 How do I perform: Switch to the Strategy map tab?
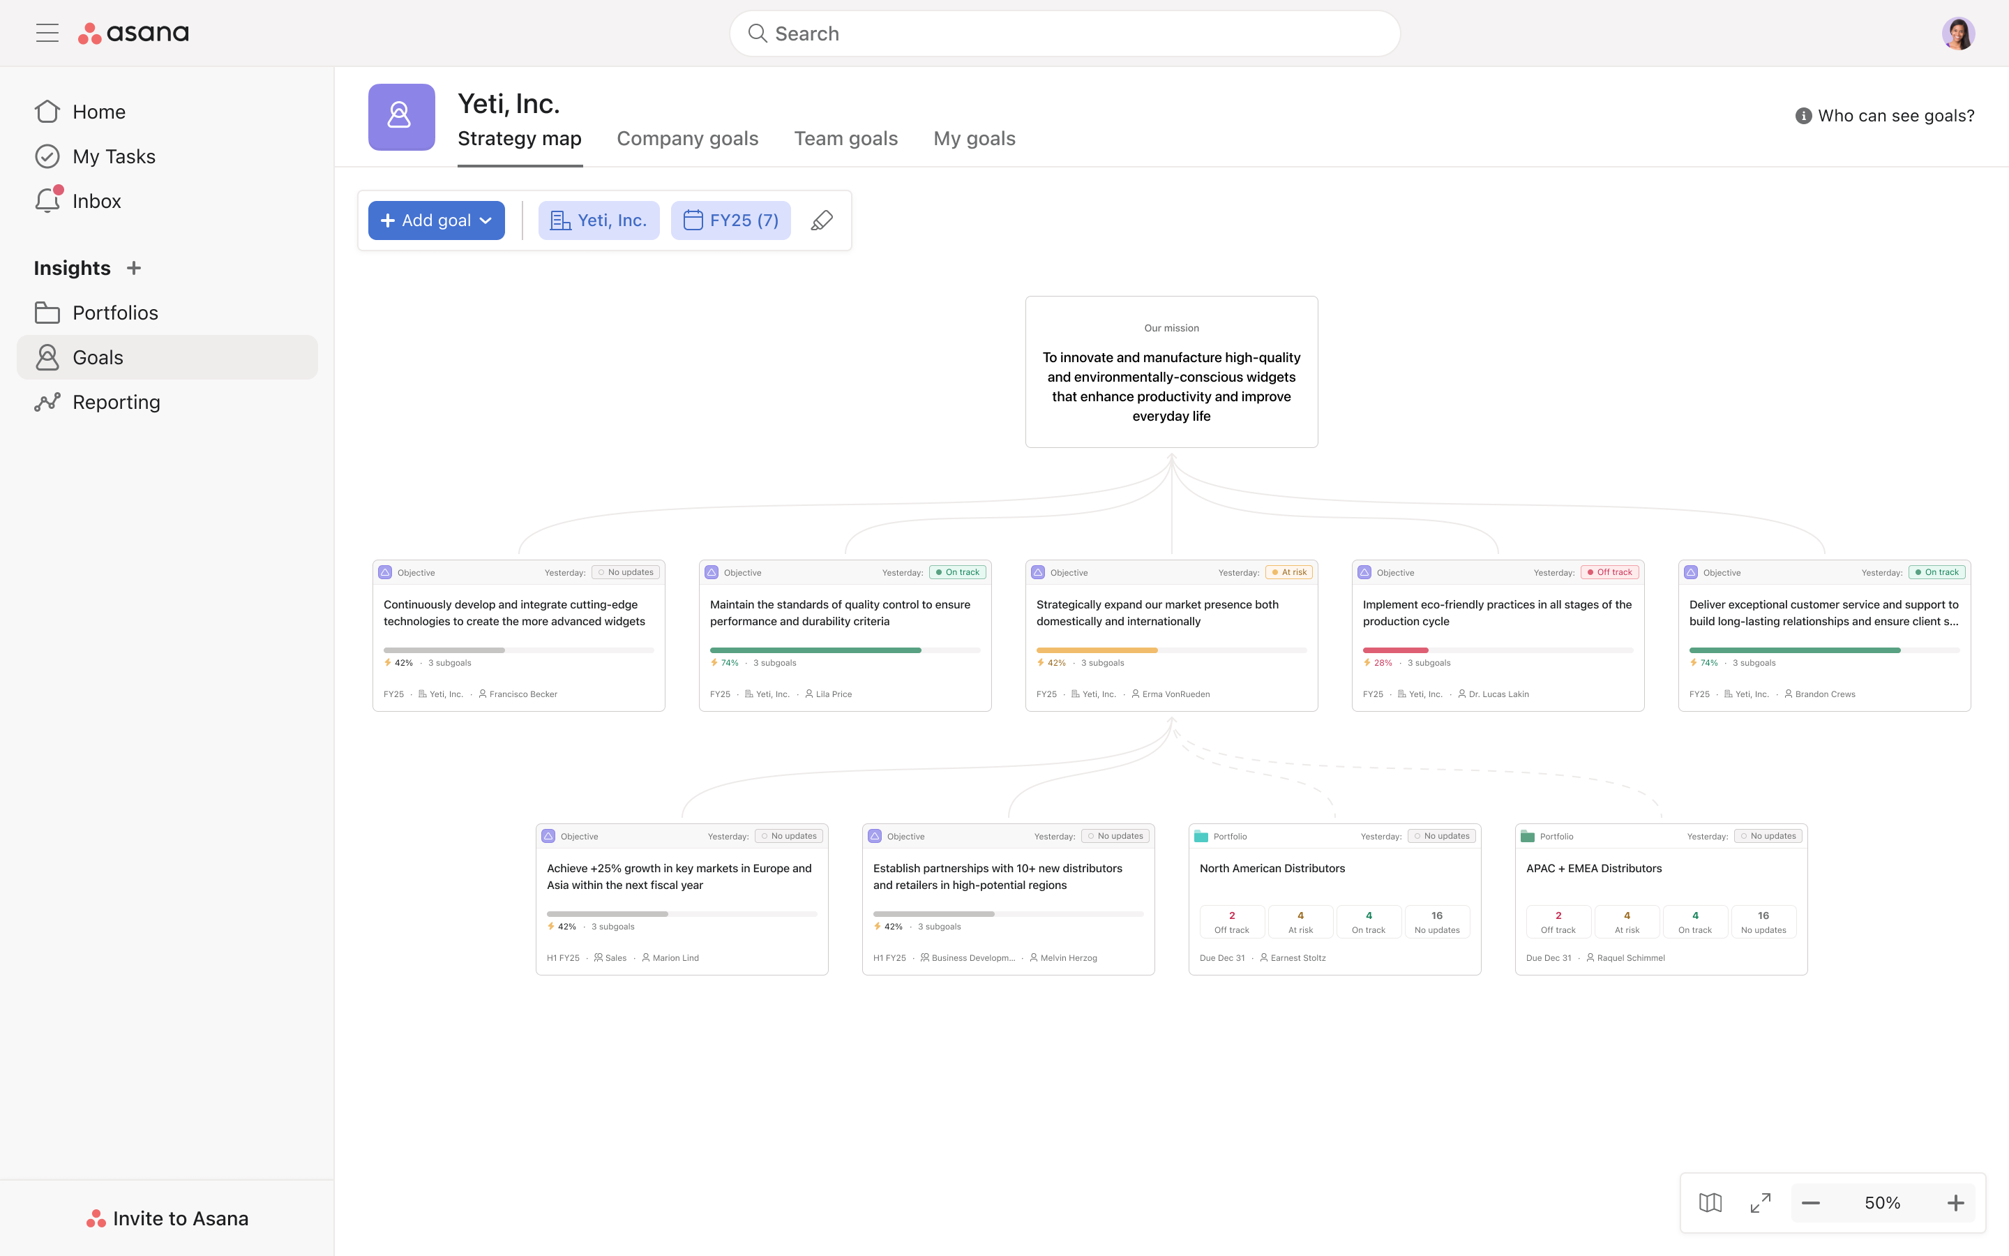click(520, 139)
